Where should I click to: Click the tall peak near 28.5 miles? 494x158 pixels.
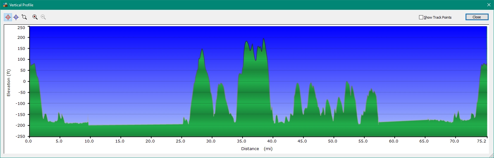coord(202,50)
